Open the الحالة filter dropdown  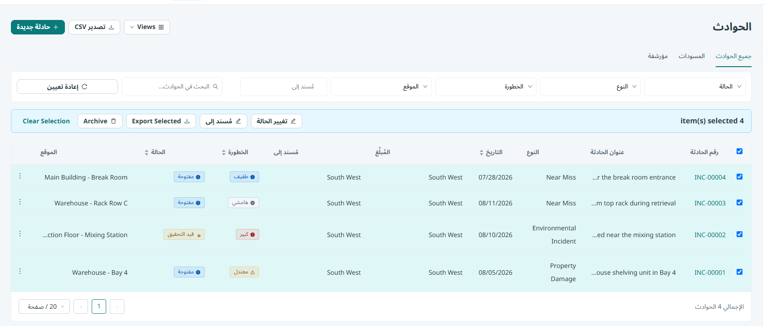pyautogui.click(x=695, y=87)
